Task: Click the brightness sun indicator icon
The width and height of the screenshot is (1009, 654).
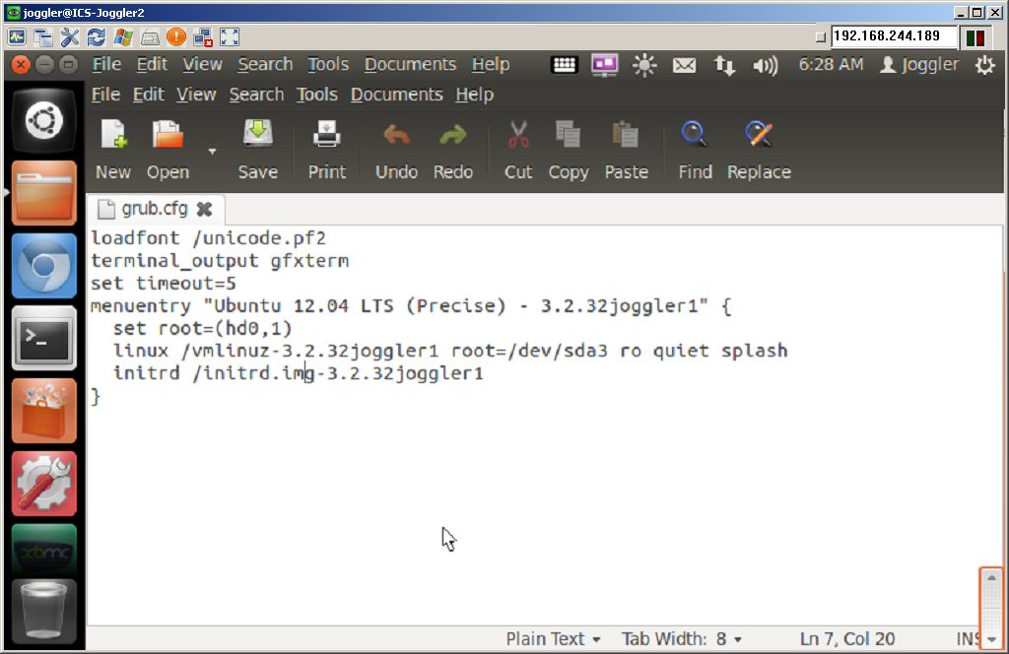Action: [644, 65]
